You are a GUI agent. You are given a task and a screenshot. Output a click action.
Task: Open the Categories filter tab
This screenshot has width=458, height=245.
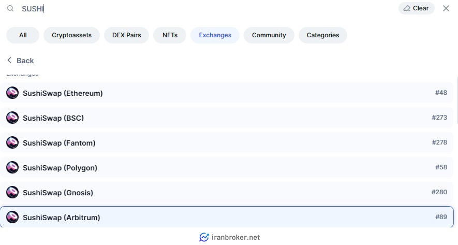(323, 35)
